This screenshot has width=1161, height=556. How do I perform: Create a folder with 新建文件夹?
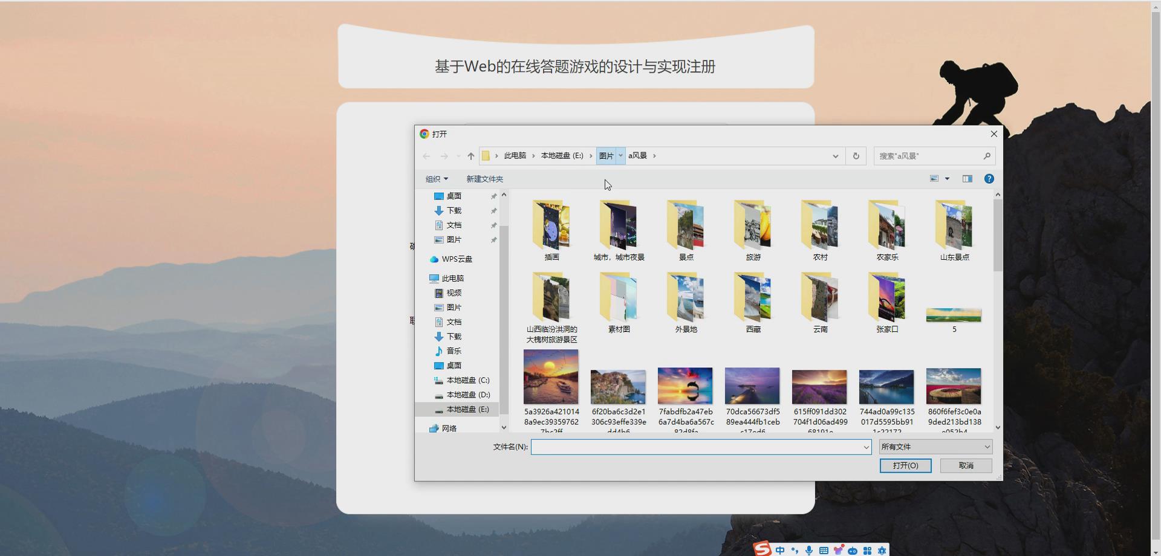click(x=485, y=179)
